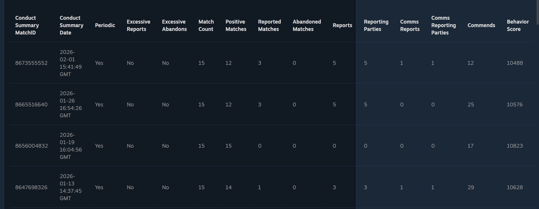Select the Comms Reporting Parties column header

point(443,25)
